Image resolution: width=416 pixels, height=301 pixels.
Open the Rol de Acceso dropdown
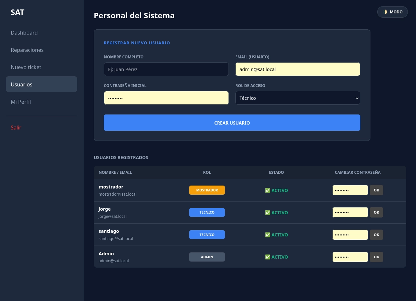point(298,98)
